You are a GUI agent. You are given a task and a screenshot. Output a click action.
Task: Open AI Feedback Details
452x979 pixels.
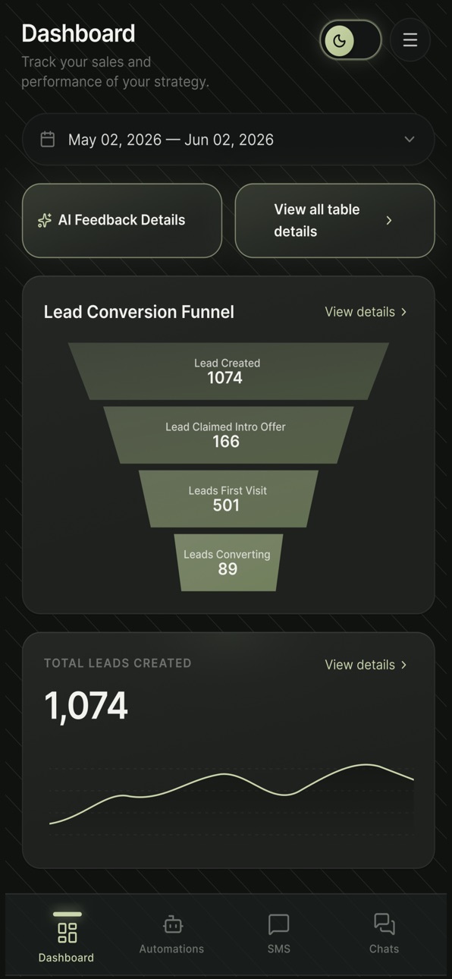(x=122, y=220)
